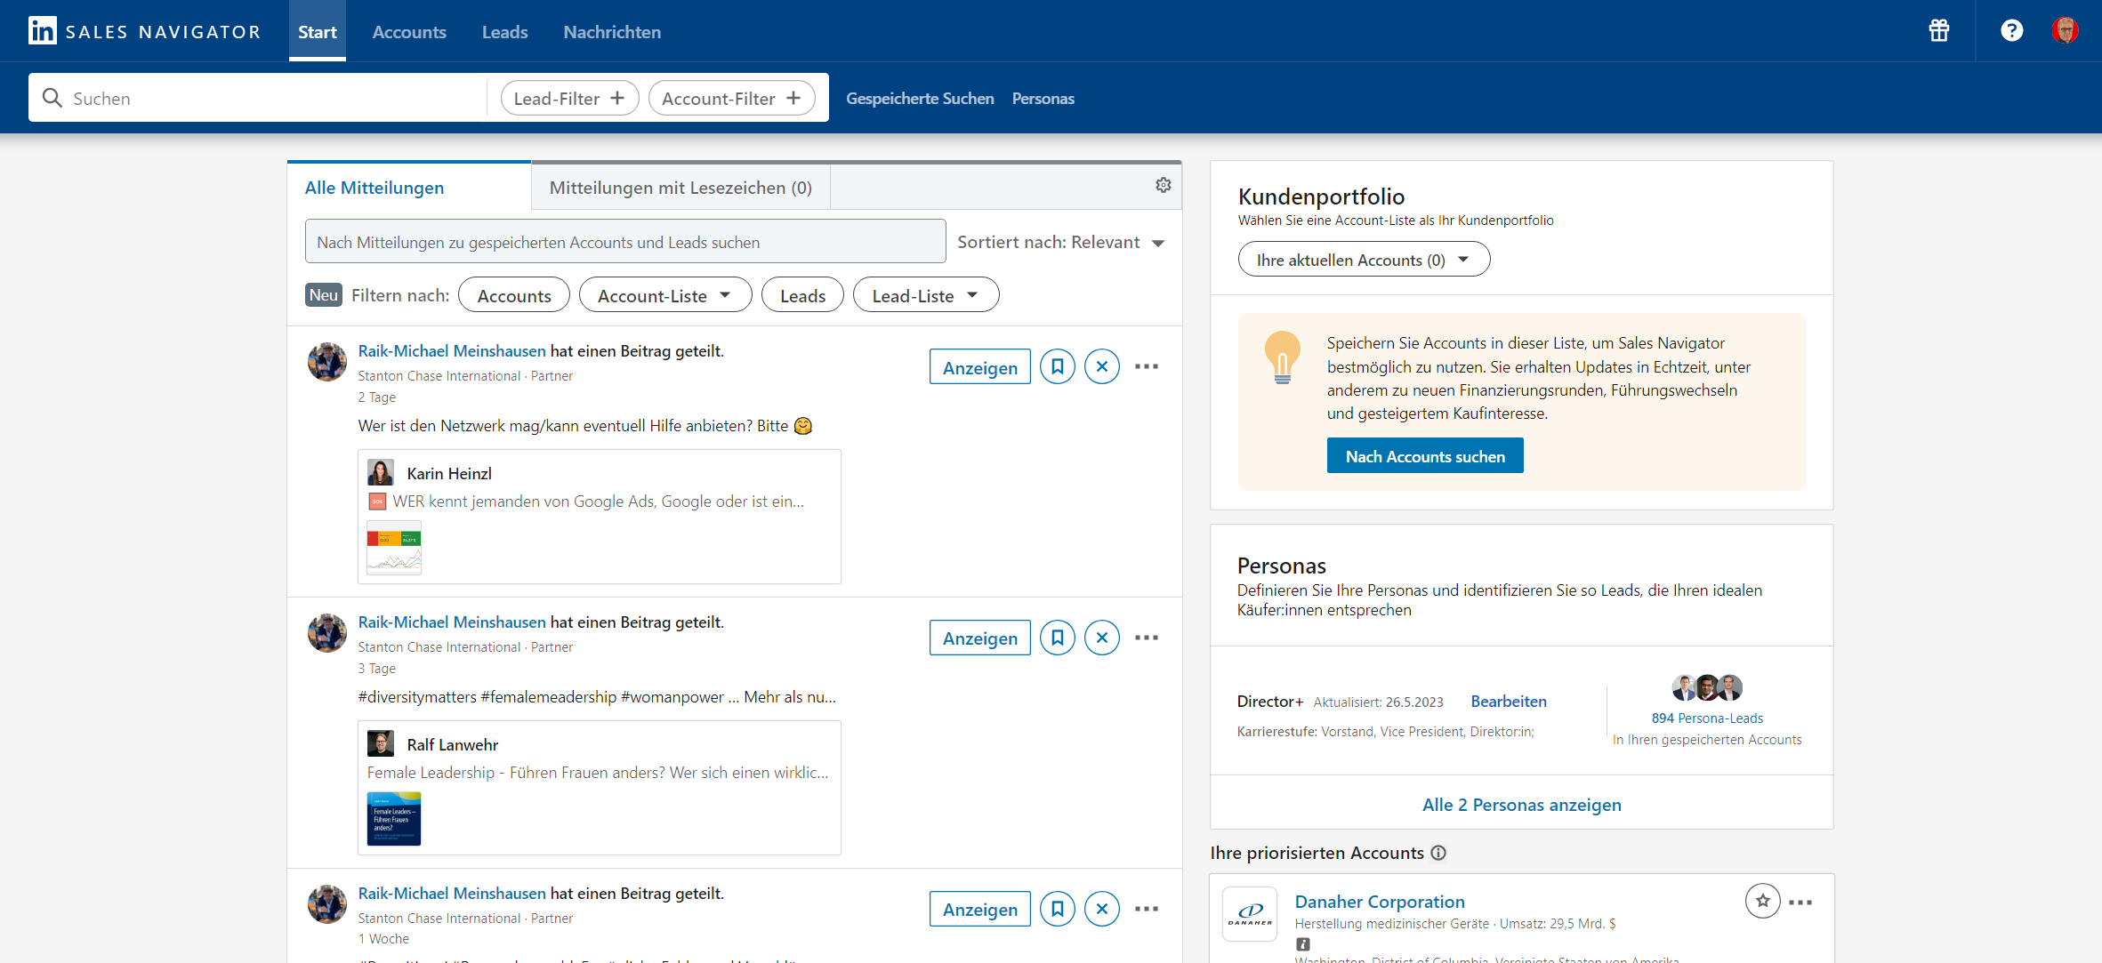Open the Female Leaders book thumbnail
2102x963 pixels.
pos(394,819)
